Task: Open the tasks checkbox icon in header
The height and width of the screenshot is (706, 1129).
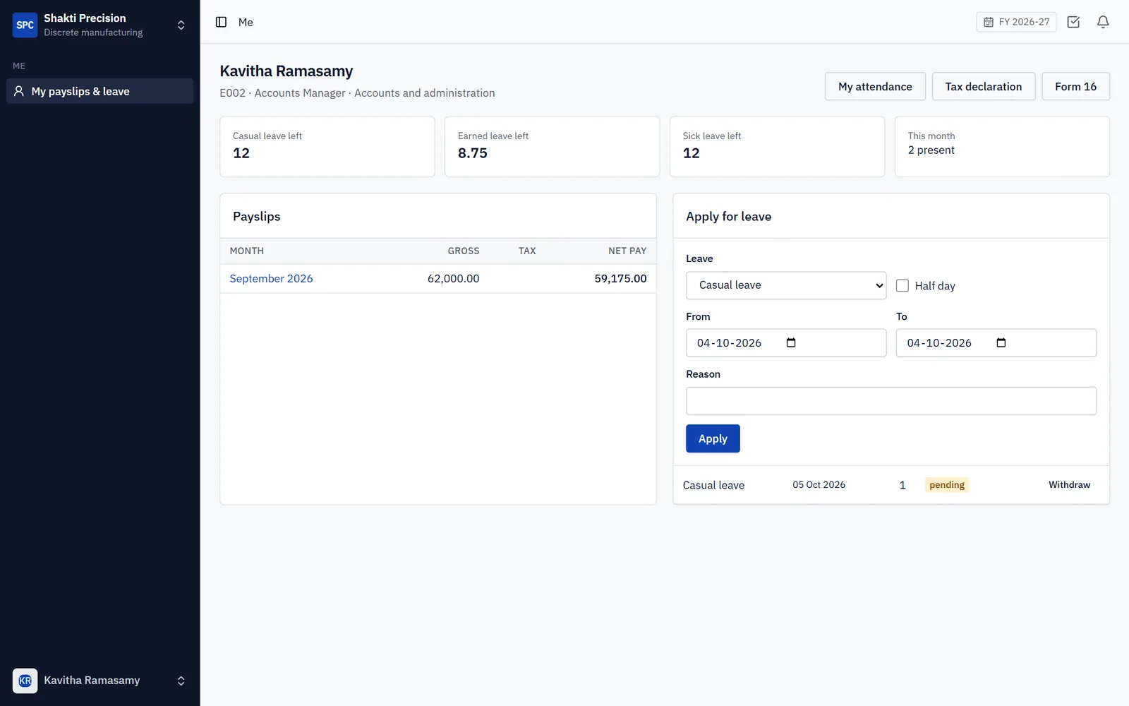Action: pos(1073,22)
